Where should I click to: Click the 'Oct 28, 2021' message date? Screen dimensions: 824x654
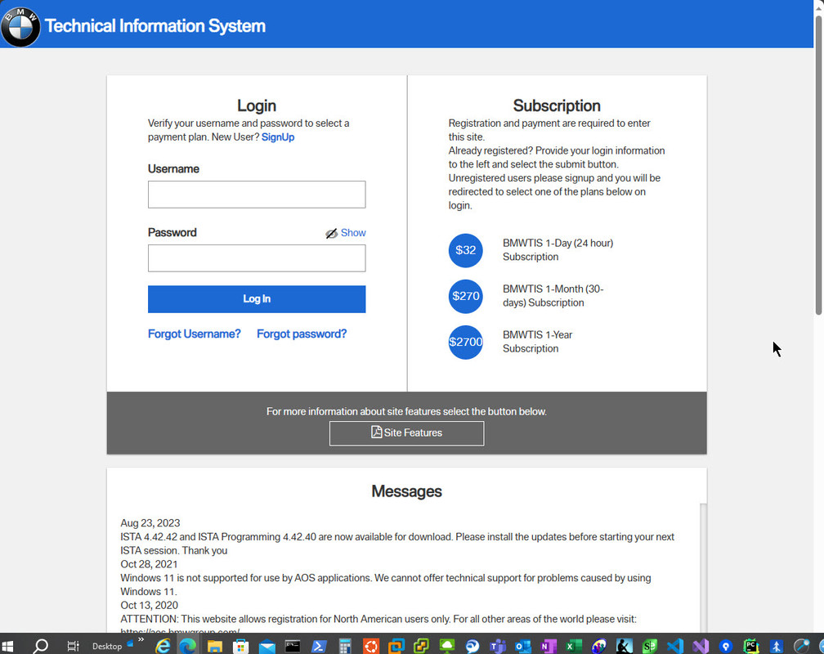[149, 564]
